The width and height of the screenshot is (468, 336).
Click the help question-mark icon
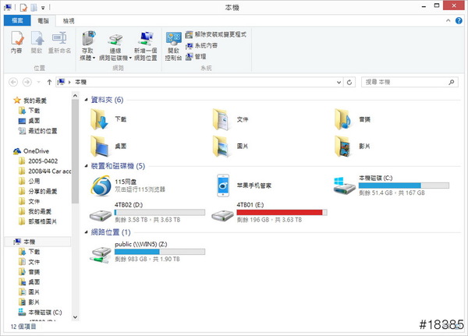tap(459, 20)
